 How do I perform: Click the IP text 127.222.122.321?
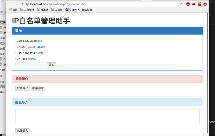pyautogui.click(x=26, y=47)
